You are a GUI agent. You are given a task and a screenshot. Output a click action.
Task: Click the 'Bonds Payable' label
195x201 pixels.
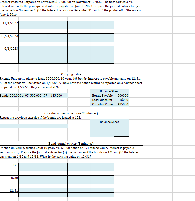102,96
